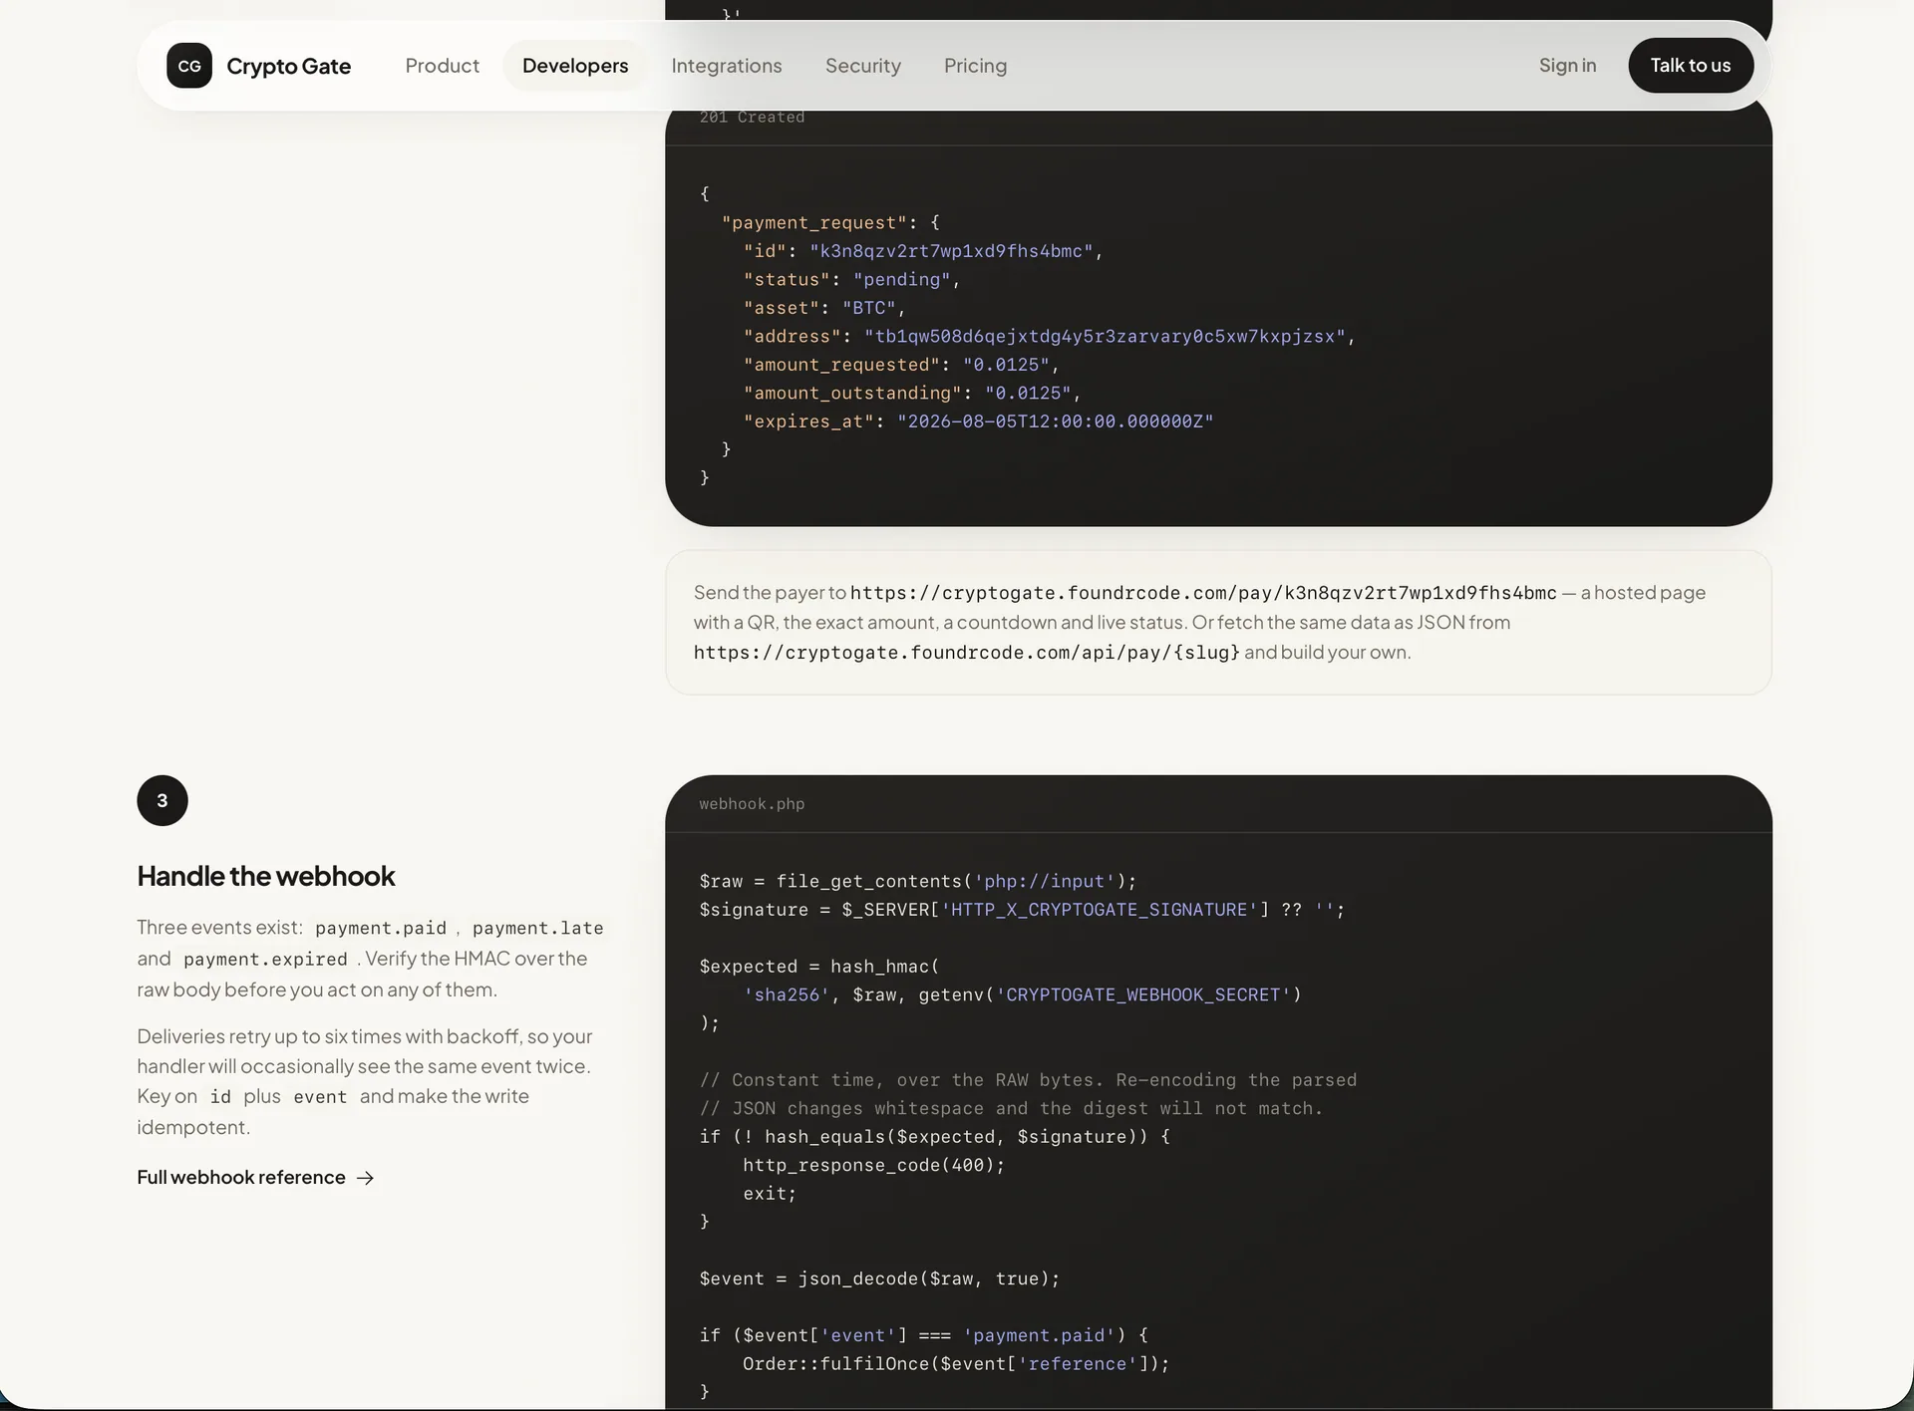Click the "amount_outstanding" JSON line
Image resolution: width=1914 pixels, height=1411 pixels.
point(912,394)
